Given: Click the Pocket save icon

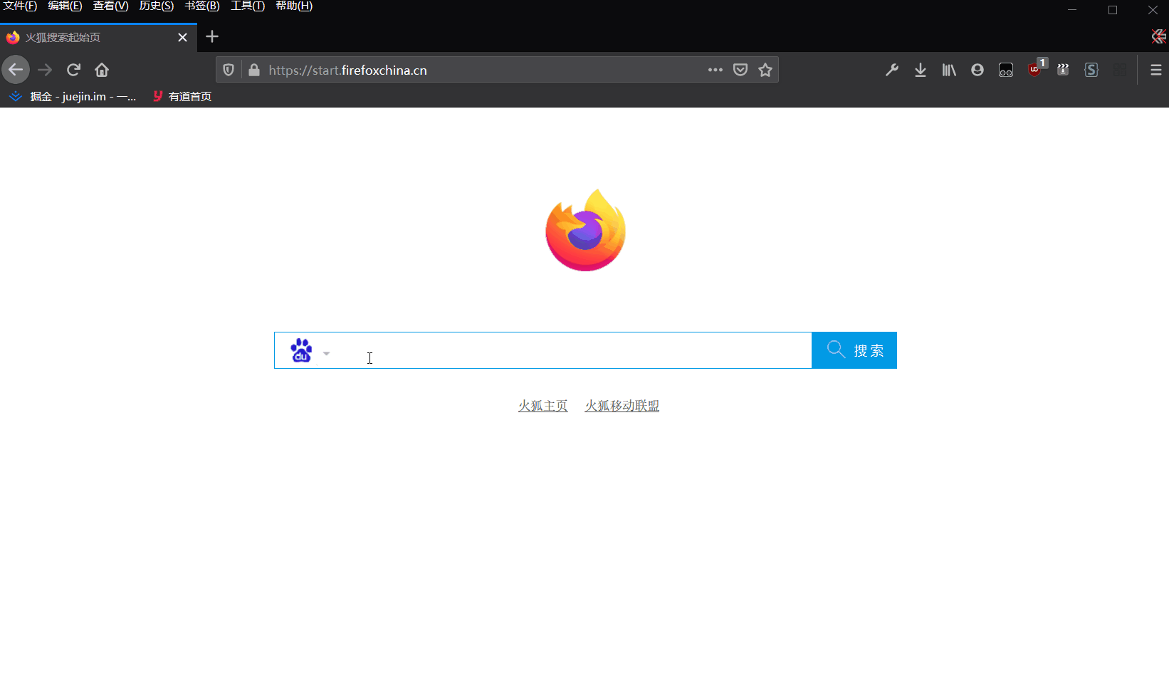Looking at the screenshot, I should (740, 70).
